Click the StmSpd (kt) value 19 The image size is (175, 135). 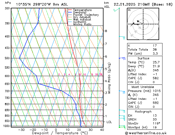pyautogui.click(x=155, y=127)
